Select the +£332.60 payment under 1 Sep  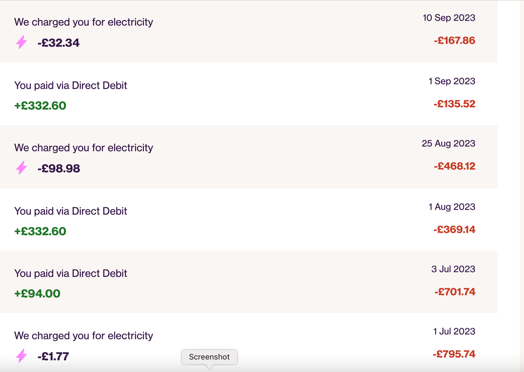(x=40, y=106)
